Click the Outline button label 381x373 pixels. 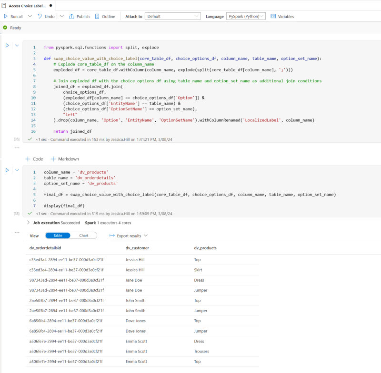tap(109, 17)
